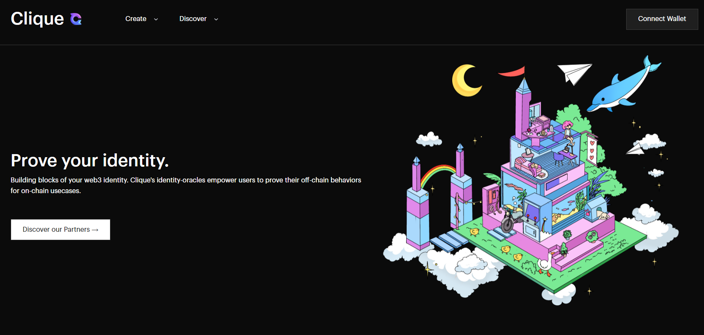The image size is (704, 335).
Task: Click the arrow in Discover our Partners
Action: coord(95,230)
